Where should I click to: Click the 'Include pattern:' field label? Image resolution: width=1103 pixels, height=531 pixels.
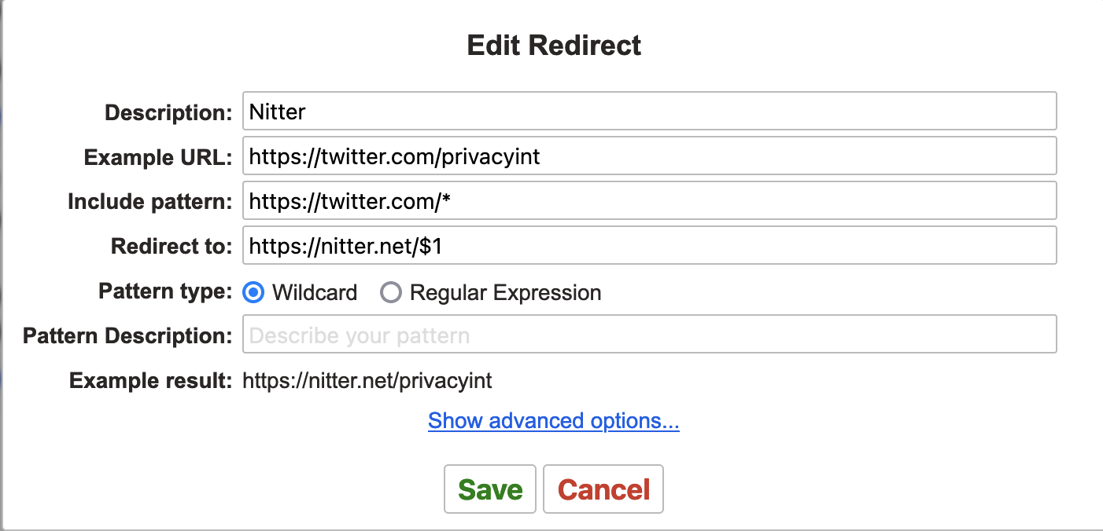pos(150,202)
